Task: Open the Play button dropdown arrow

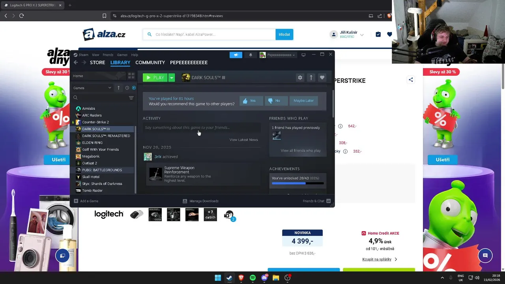Action: [171, 78]
